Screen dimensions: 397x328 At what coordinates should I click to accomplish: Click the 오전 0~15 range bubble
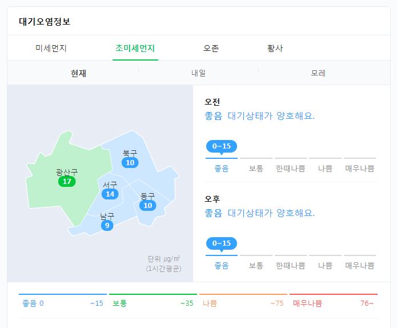click(x=222, y=146)
